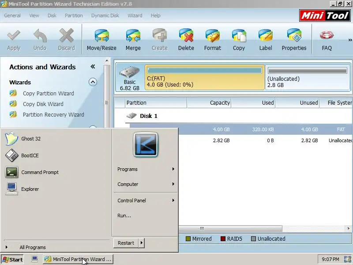Image resolution: width=353 pixels, height=265 pixels.
Task: Expand the Programs submenu
Action: coord(146,169)
